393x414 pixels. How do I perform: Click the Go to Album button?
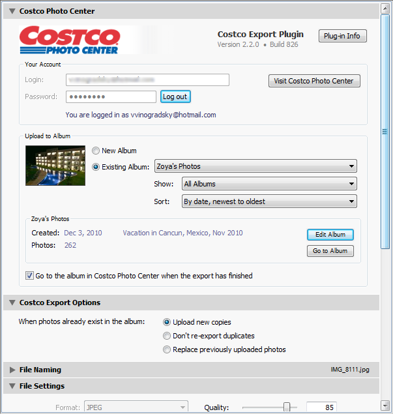(x=330, y=251)
